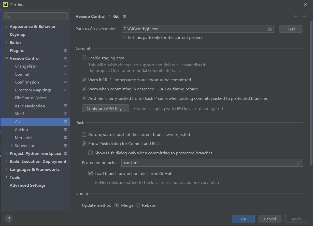Enable the staging area checkbox
This screenshot has height=226, width=313.
tap(84, 58)
